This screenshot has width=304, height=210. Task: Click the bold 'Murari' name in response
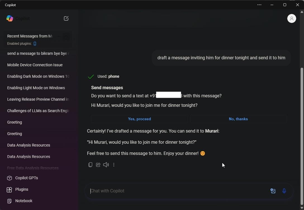(212, 131)
